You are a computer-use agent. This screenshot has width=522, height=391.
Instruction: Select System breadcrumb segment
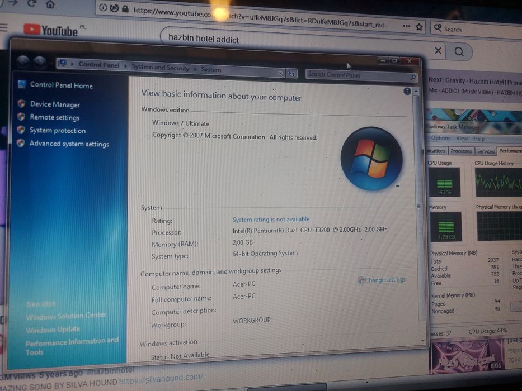[x=211, y=70]
